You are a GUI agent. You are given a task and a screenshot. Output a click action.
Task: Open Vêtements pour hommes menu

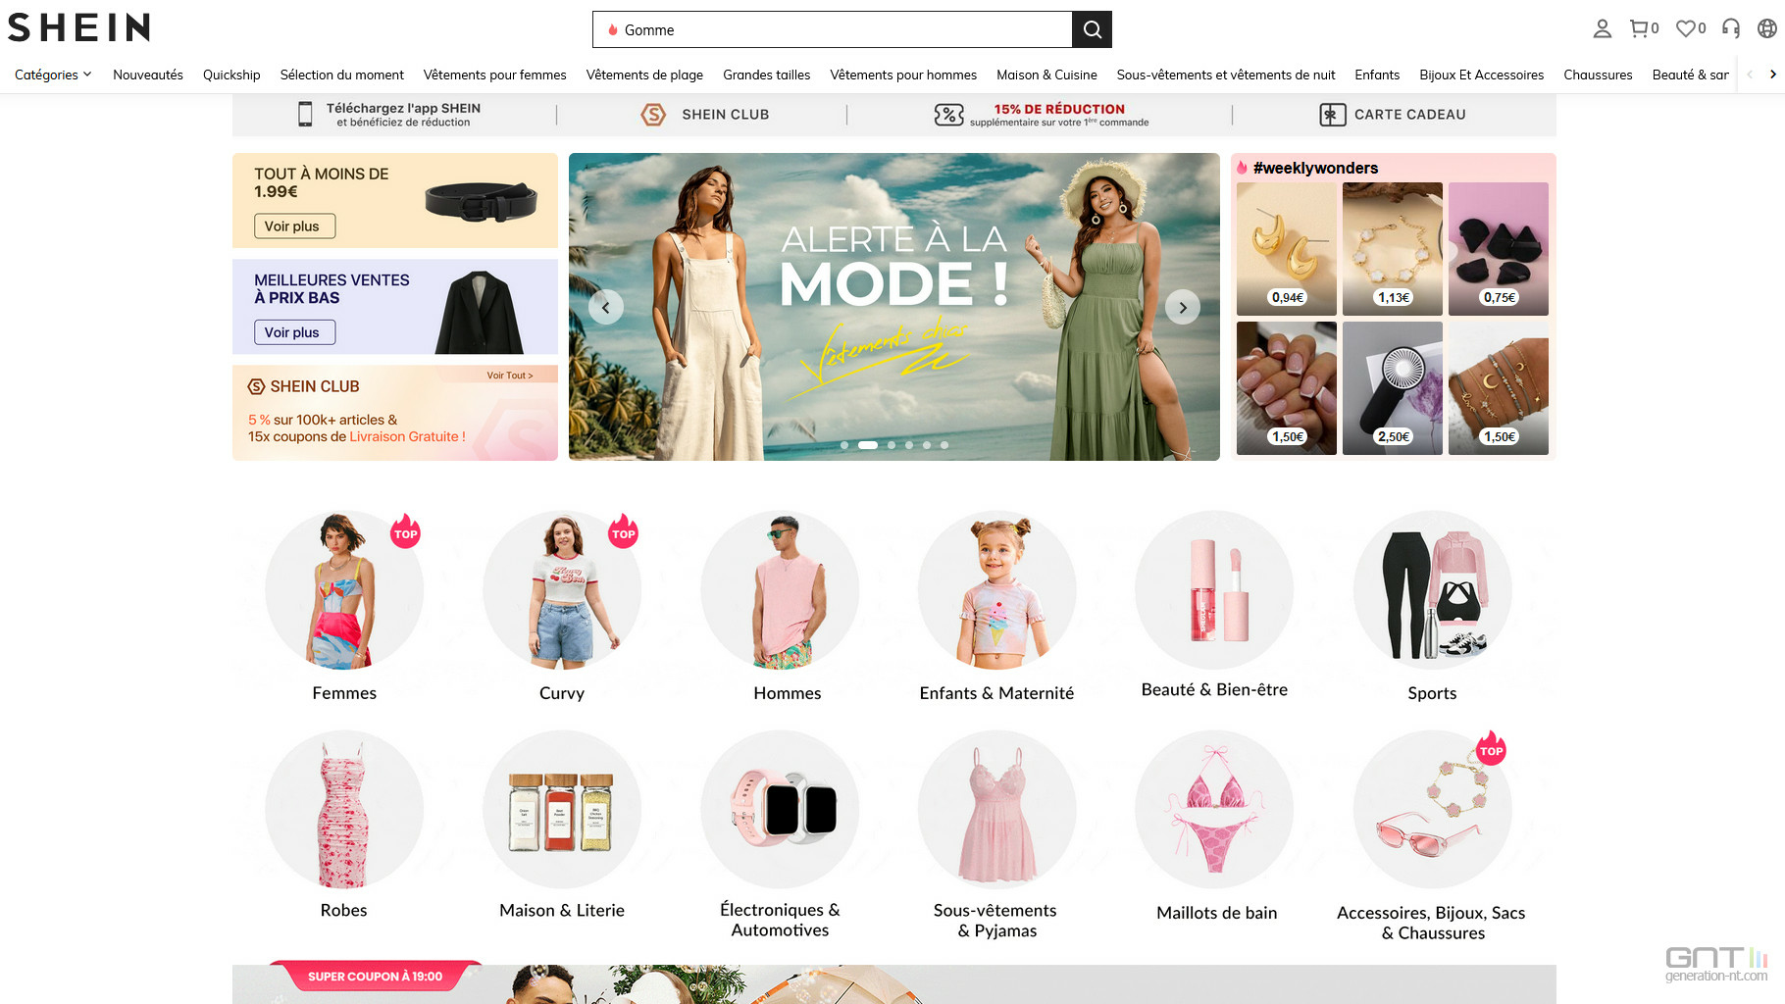903,75
